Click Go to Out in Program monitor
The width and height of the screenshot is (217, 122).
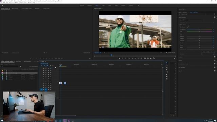coord(141,58)
